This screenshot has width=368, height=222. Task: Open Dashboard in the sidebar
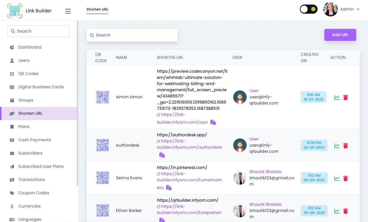[x=38, y=47]
